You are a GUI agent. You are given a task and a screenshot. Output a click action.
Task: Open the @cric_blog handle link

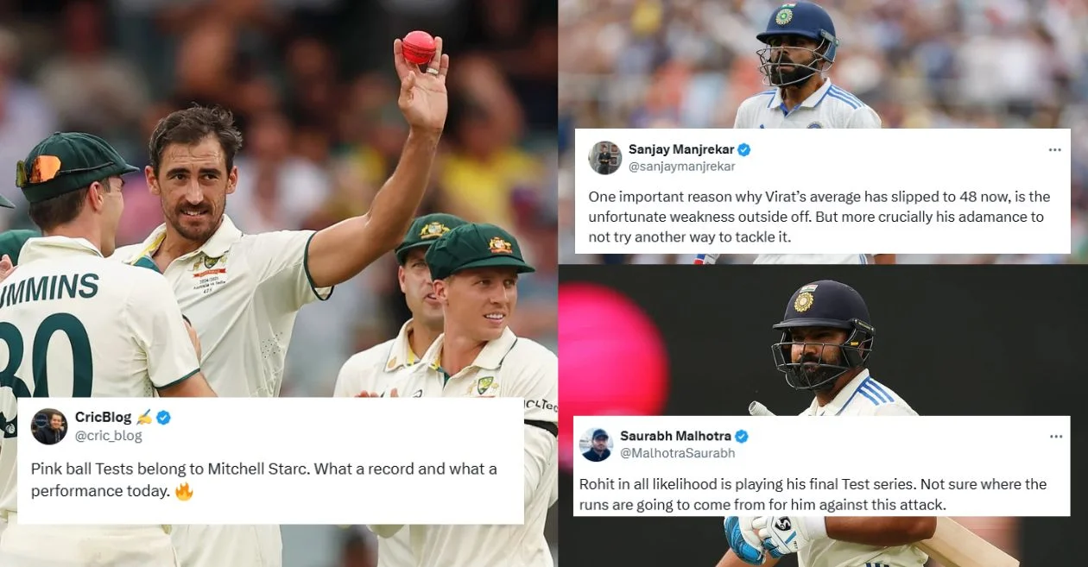click(x=109, y=436)
